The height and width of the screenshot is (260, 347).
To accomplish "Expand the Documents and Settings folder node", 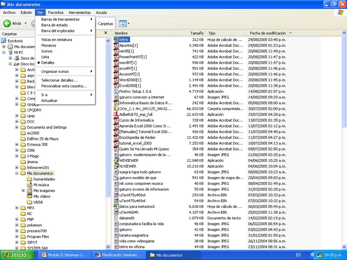I will [17, 127].
